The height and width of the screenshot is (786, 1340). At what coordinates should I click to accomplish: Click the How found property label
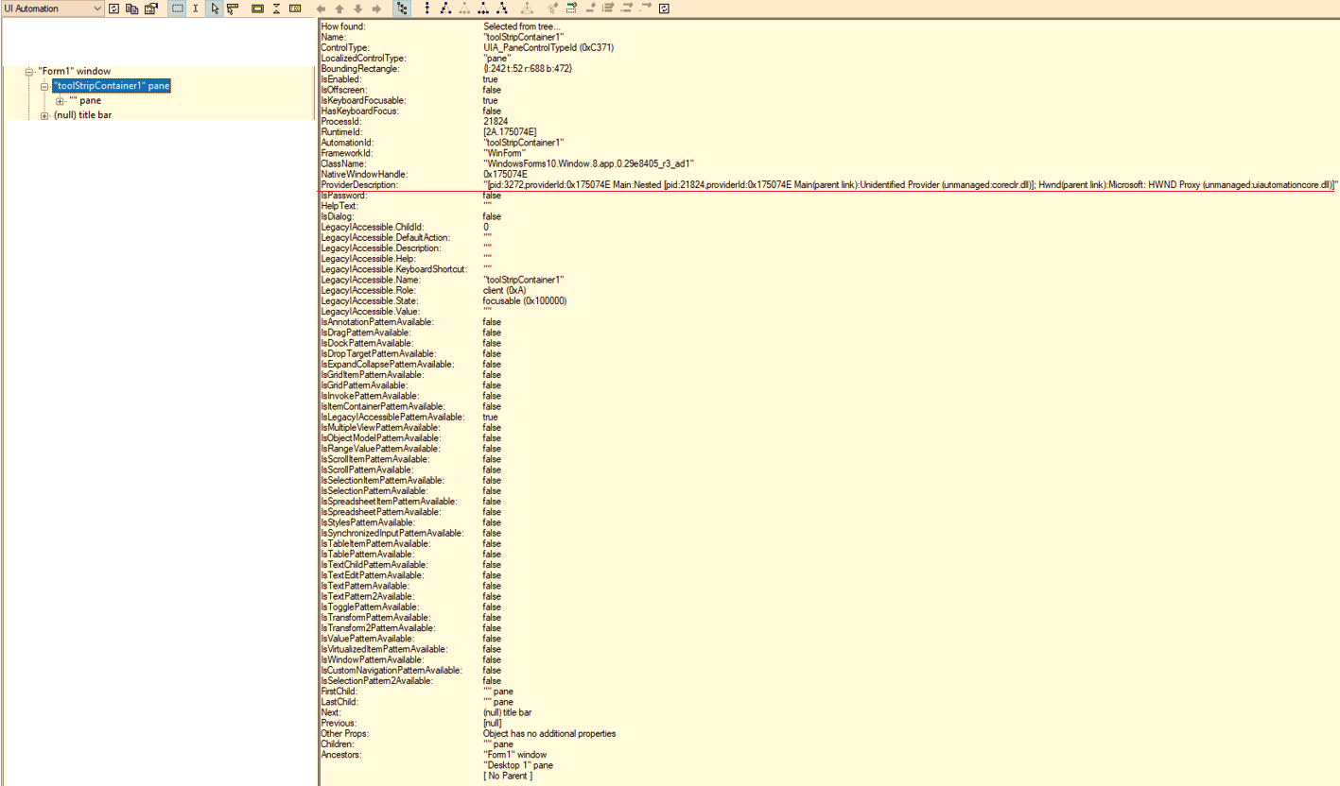343,26
